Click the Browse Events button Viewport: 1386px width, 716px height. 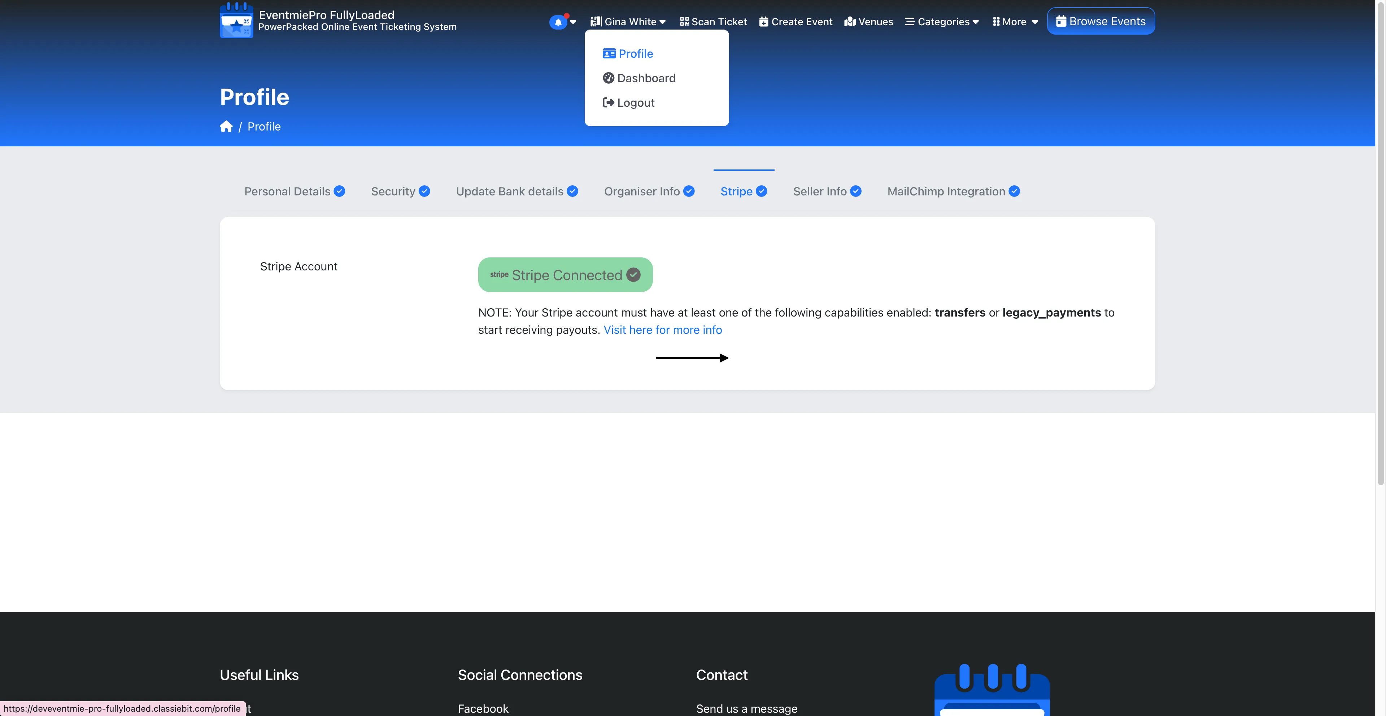pos(1101,21)
